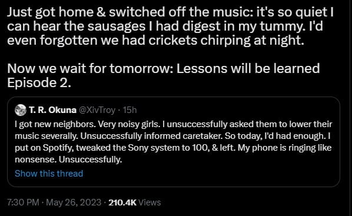The width and height of the screenshot is (352, 216).
Task: Visit the @XivTroy handle profile
Action: tap(98, 110)
